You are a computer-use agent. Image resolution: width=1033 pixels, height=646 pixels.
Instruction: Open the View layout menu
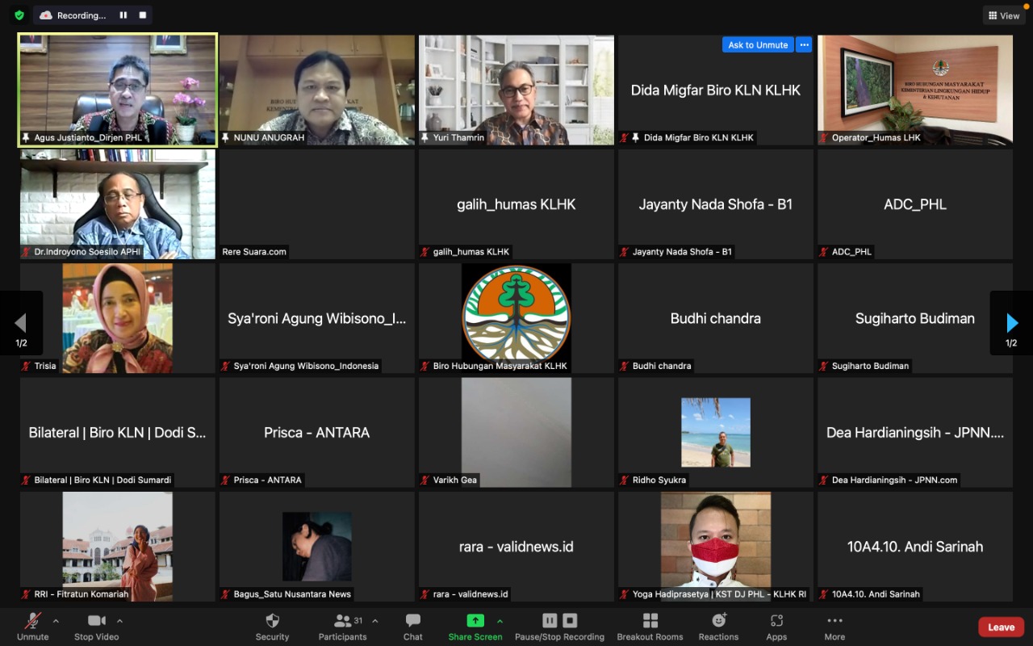pos(1003,15)
